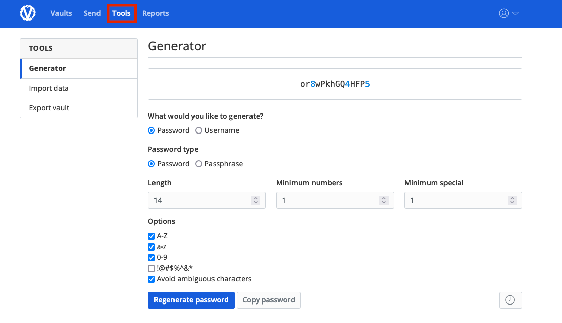Click the Vaultwarden logo icon
The height and width of the screenshot is (323, 562).
point(28,13)
